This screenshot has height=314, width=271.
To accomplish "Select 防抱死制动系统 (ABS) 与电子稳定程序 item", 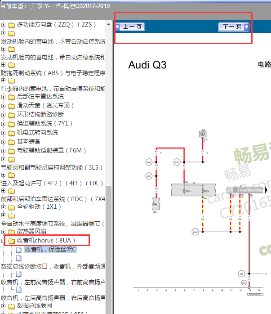I will pyautogui.click(x=53, y=73).
